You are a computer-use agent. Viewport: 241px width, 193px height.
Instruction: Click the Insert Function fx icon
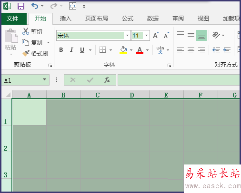pyautogui.click(x=107, y=80)
